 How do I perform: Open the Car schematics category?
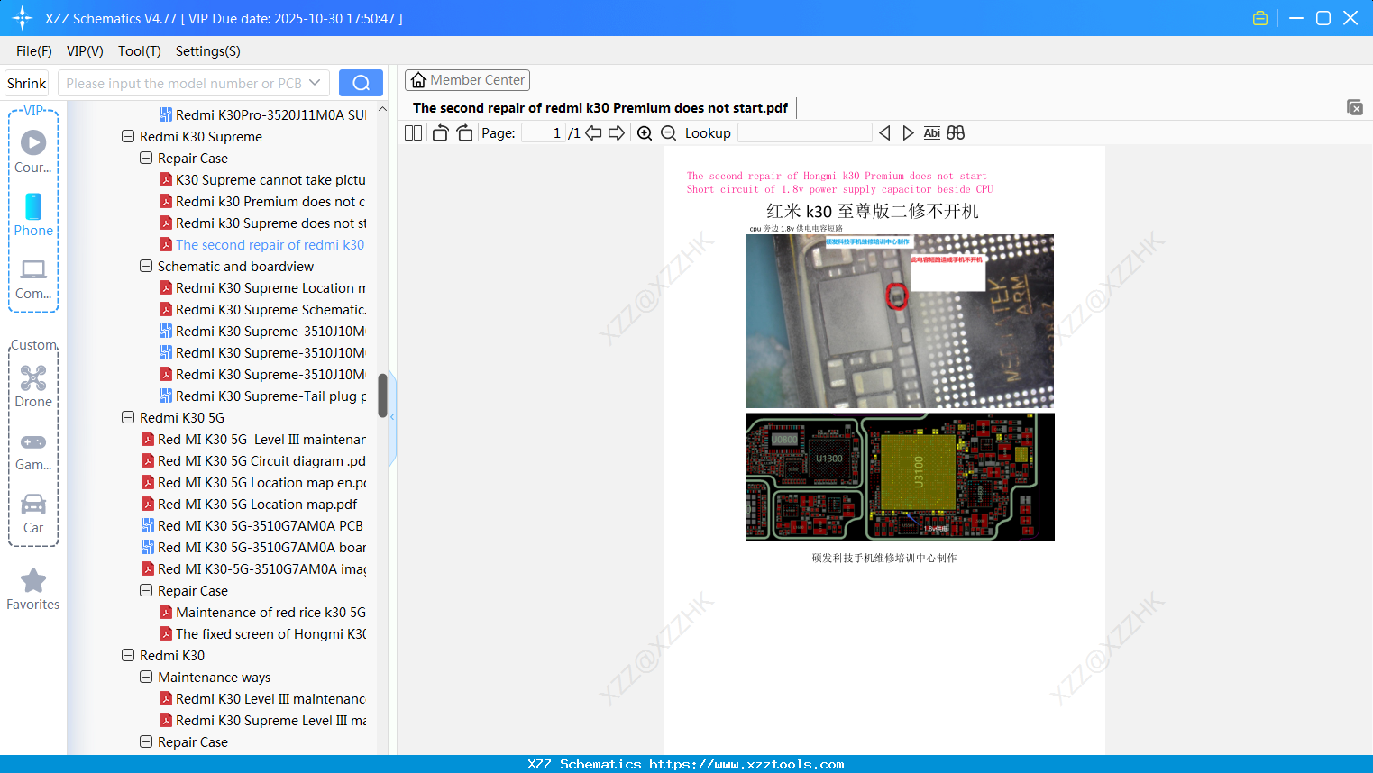32,514
